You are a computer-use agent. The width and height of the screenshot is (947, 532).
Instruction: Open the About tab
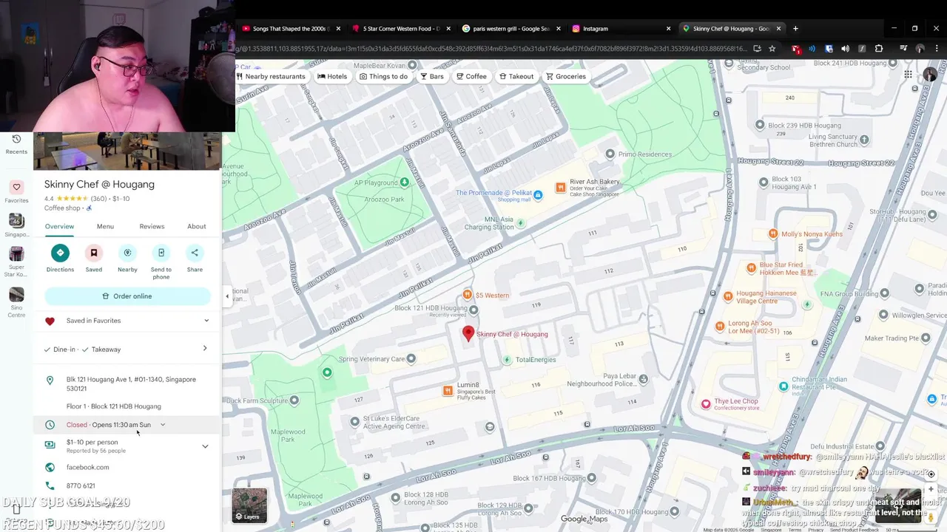pyautogui.click(x=196, y=226)
